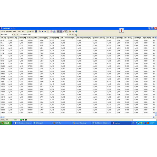The height and width of the screenshot is (157, 157).
Task: Click the grayed-out save disk icon
Action: [33, 32]
